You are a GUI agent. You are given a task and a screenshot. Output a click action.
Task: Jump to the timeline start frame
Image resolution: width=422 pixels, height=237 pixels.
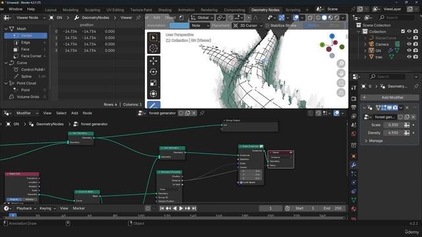162,208
